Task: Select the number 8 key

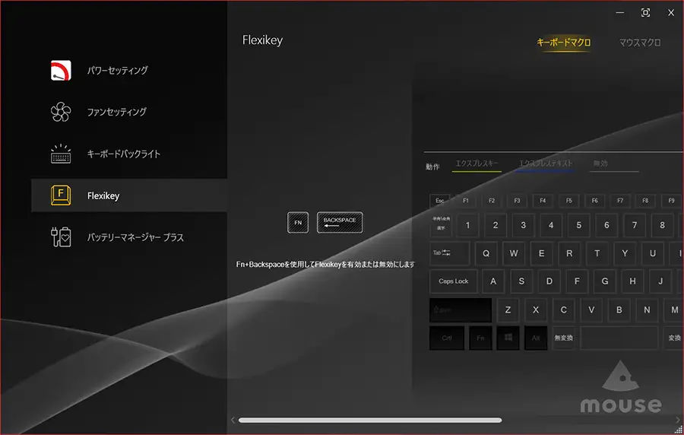Action: [662, 225]
